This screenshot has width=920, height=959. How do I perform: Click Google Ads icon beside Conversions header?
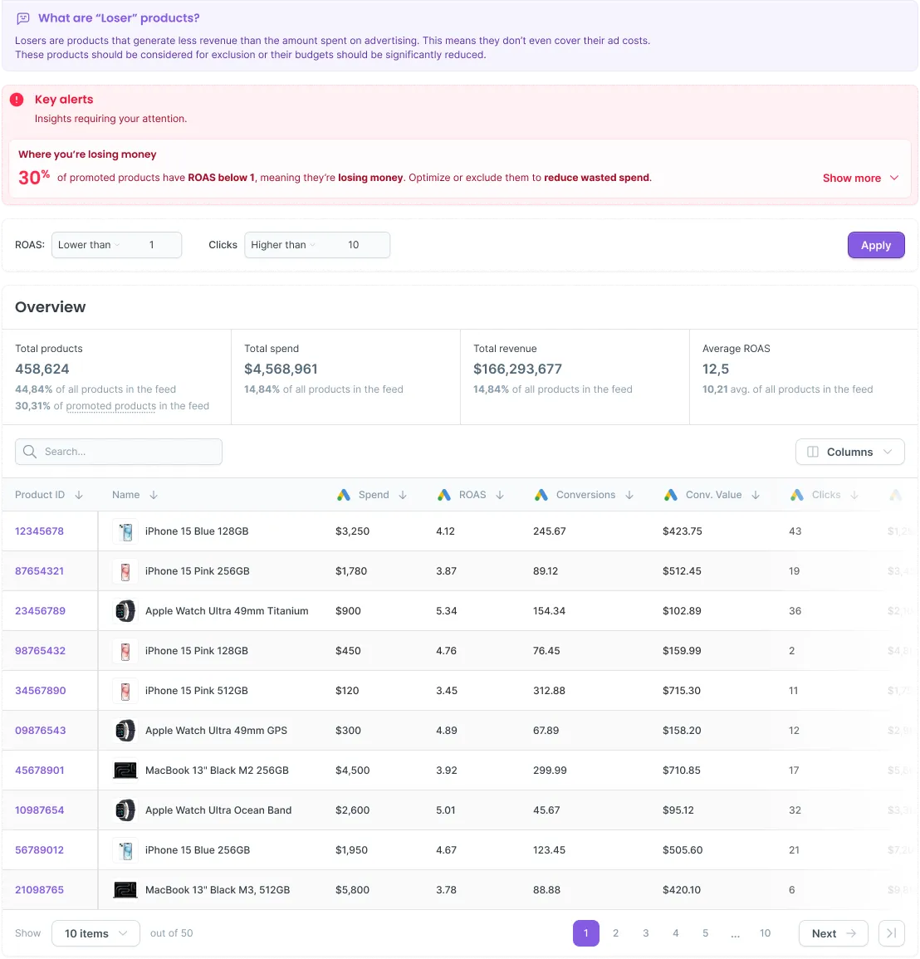[541, 495]
